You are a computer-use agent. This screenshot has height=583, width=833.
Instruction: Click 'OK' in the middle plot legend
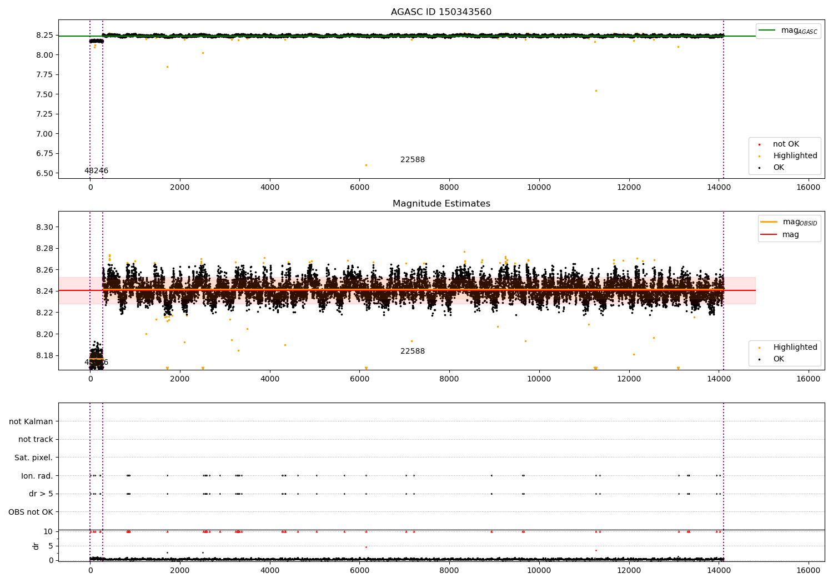[779, 359]
